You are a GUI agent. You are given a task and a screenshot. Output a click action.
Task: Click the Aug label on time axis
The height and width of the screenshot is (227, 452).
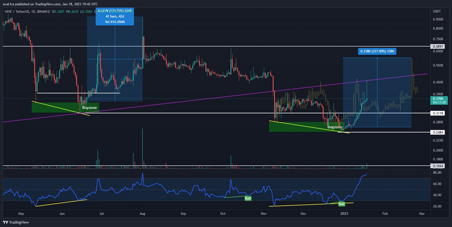142,214
